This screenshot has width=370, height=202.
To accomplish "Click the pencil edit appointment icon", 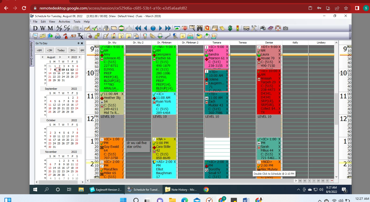I will [87, 28].
